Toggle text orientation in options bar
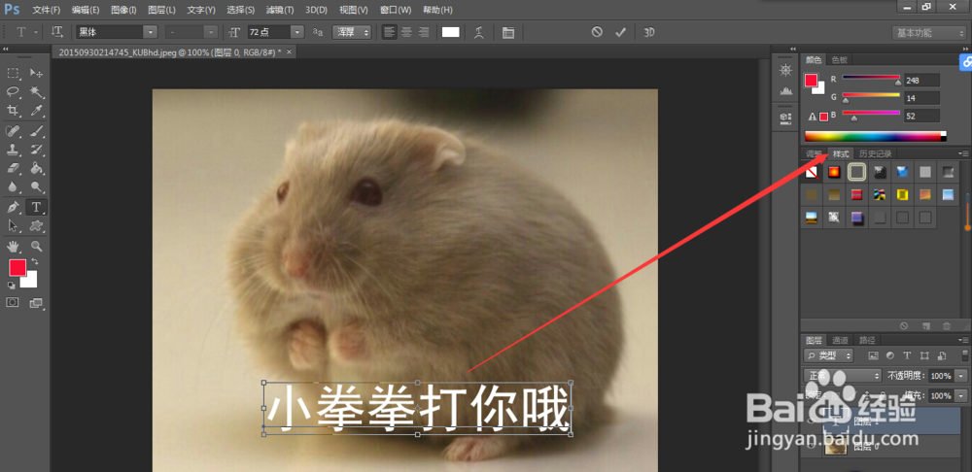972x472 pixels. click(57, 32)
